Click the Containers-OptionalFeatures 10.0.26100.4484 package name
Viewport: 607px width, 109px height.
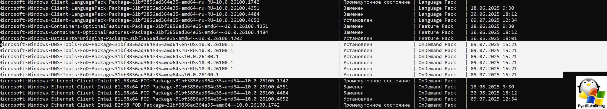point(134,32)
